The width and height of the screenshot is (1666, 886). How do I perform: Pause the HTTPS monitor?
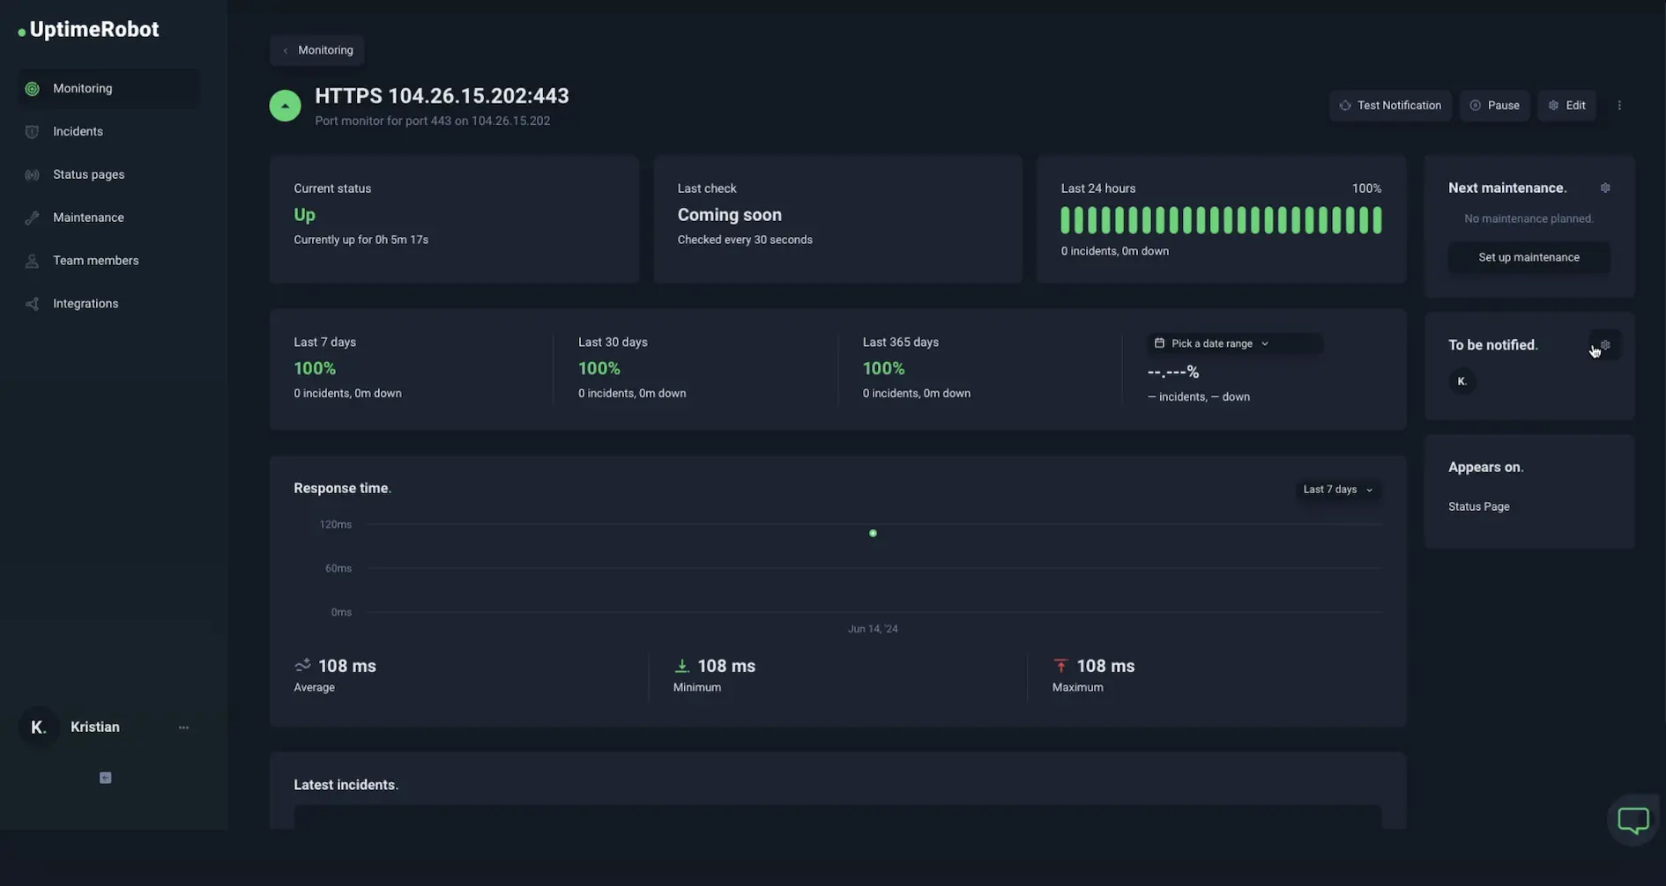point(1495,105)
